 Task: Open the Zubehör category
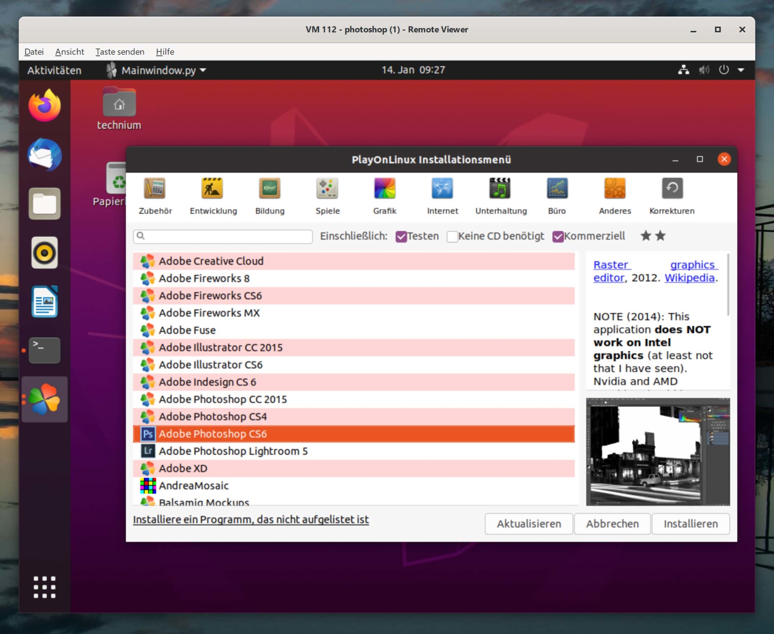click(155, 195)
